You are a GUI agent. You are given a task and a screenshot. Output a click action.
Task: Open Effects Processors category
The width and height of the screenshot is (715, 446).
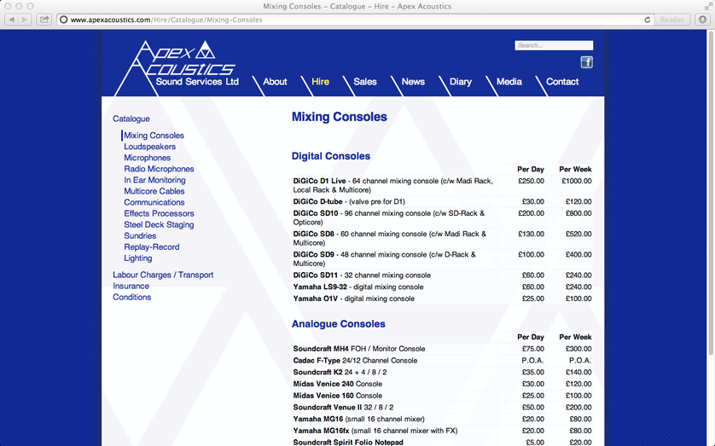[x=159, y=214]
